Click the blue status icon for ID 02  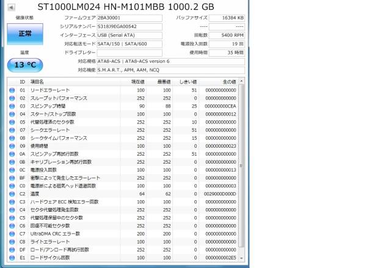pos(12,98)
